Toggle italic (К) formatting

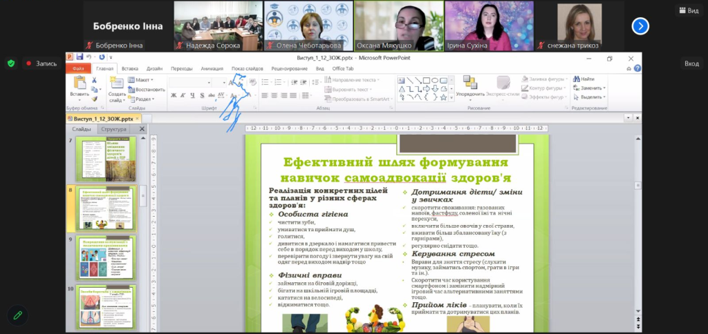(x=183, y=96)
